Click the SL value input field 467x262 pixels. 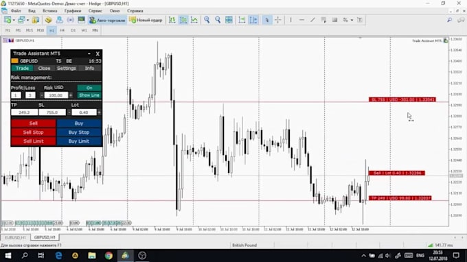52,112
